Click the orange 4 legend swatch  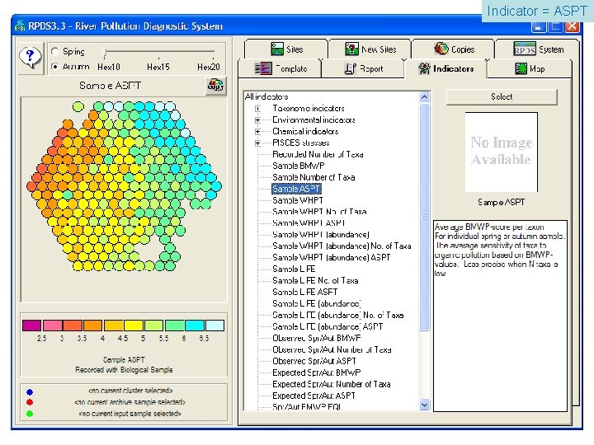(92, 326)
